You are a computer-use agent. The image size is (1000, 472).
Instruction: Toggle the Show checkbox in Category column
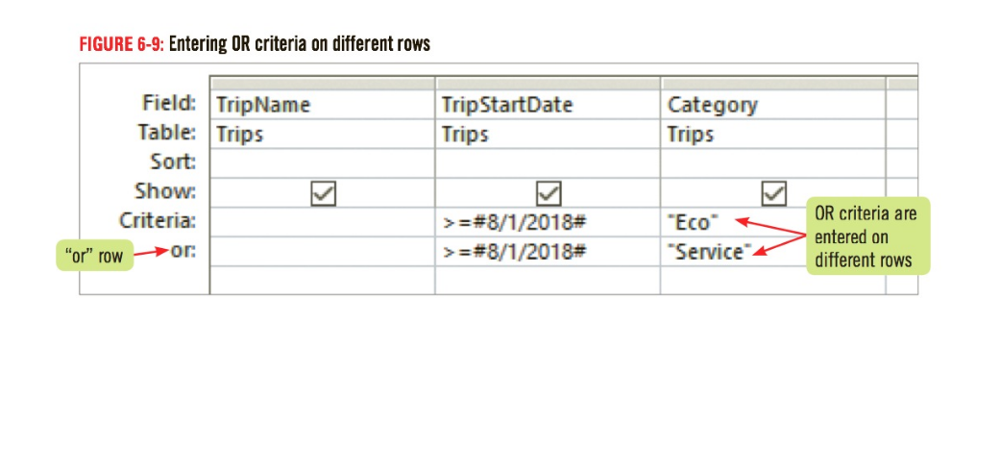point(773,193)
